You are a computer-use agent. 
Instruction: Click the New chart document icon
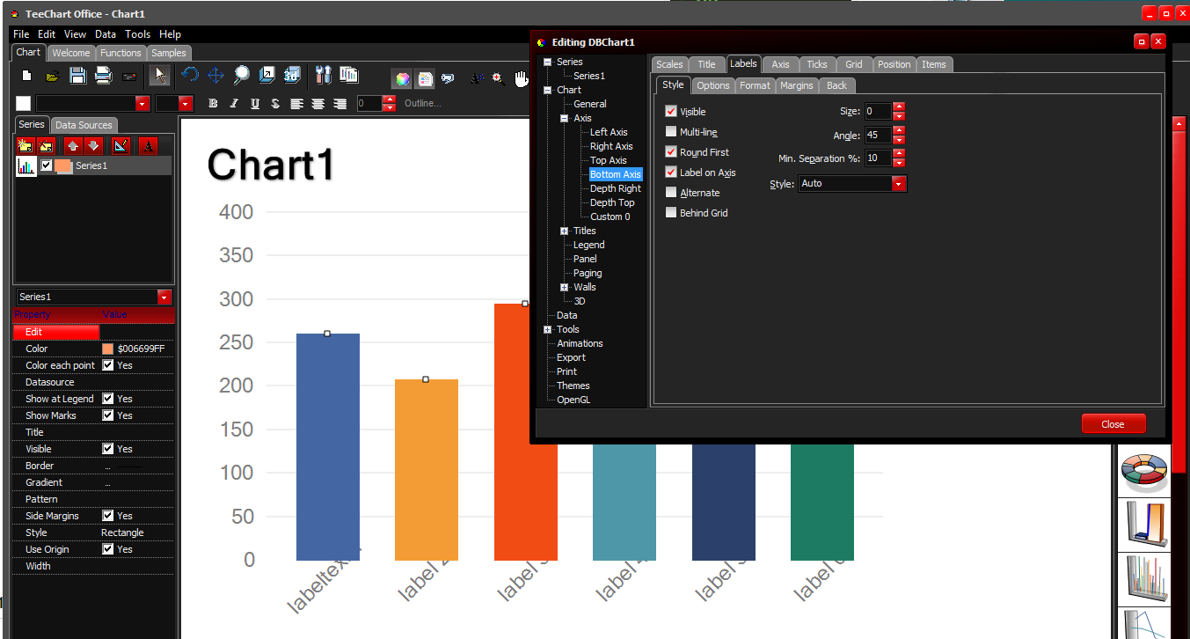(26, 77)
